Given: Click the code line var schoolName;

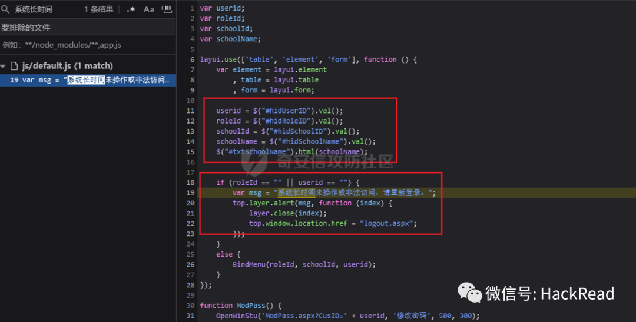Looking at the screenshot, I should [x=230, y=39].
